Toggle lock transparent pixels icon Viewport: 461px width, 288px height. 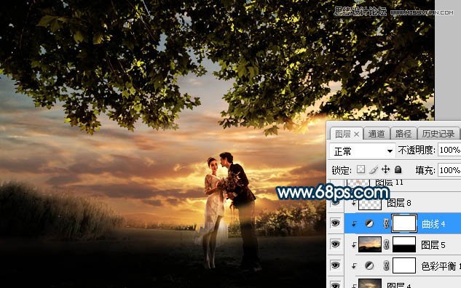(360, 169)
